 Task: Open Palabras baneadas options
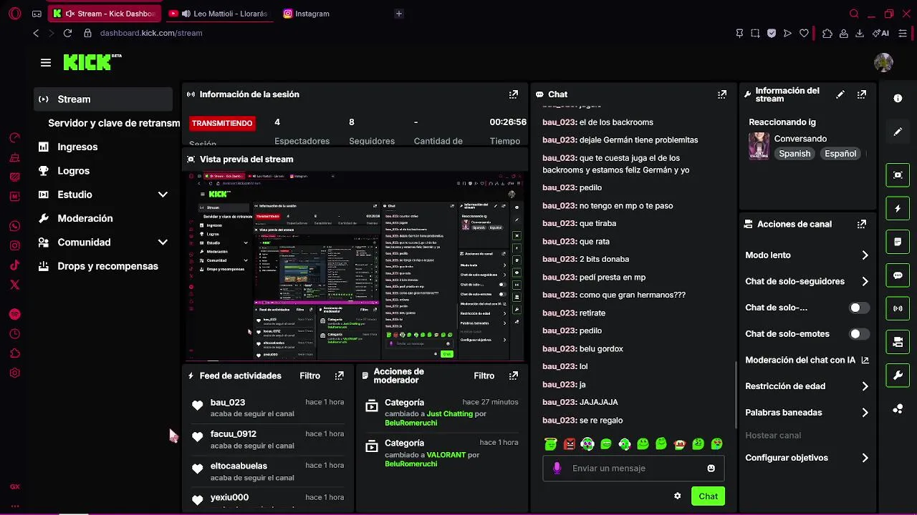(807, 413)
